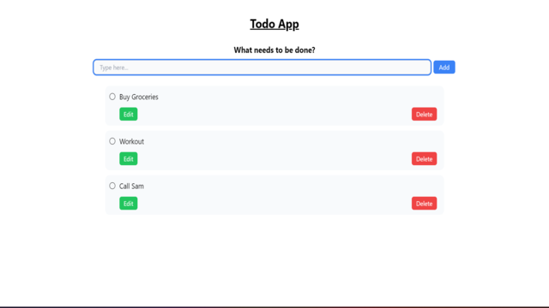Click blank middle area of Buy Groceries card
Viewport: 549px width, 308px height.
click(274, 106)
